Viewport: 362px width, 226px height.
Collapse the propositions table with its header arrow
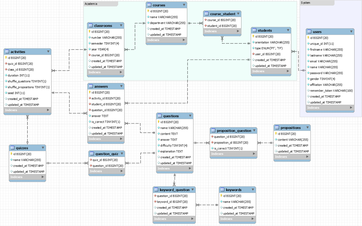(x=308, y=128)
